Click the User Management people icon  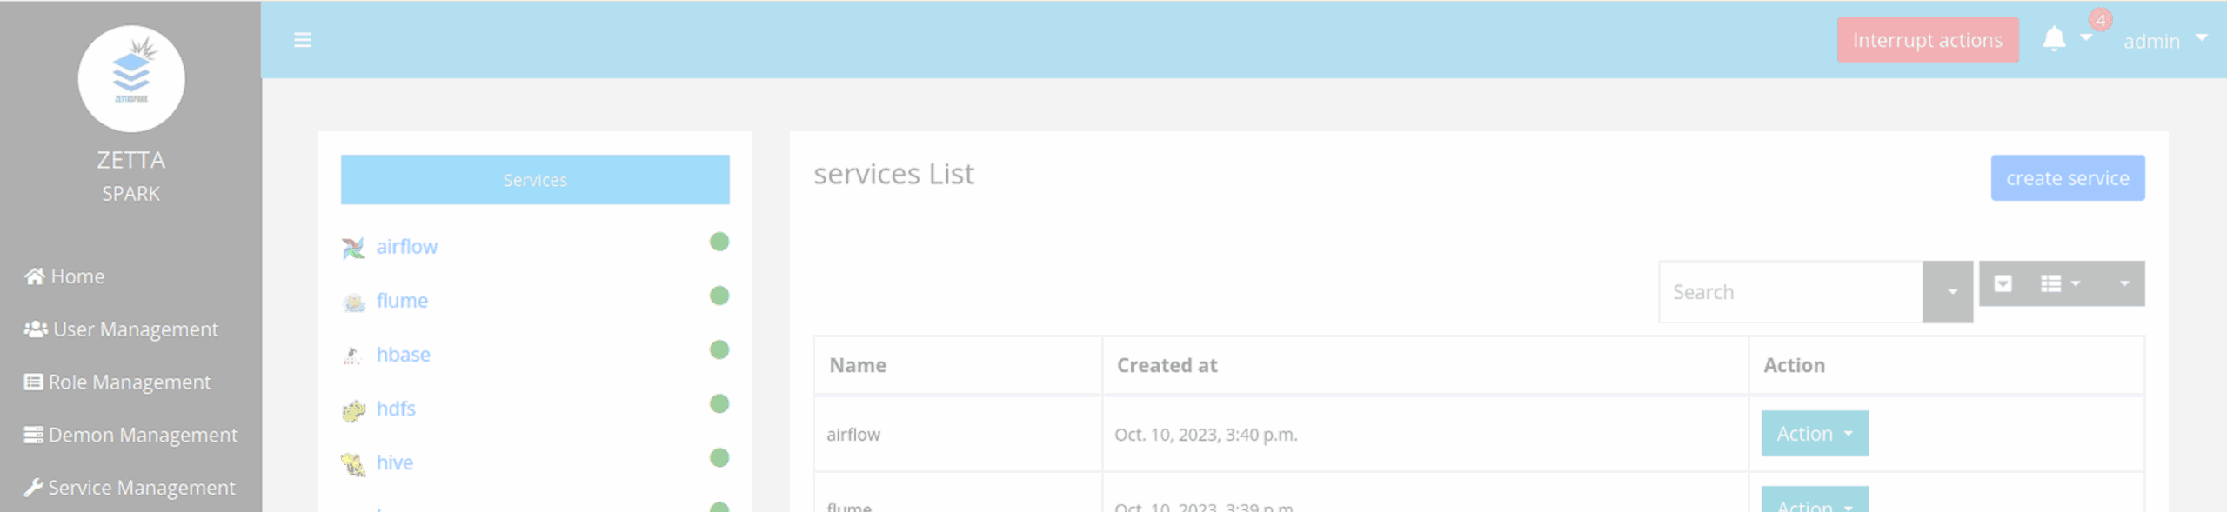36,329
